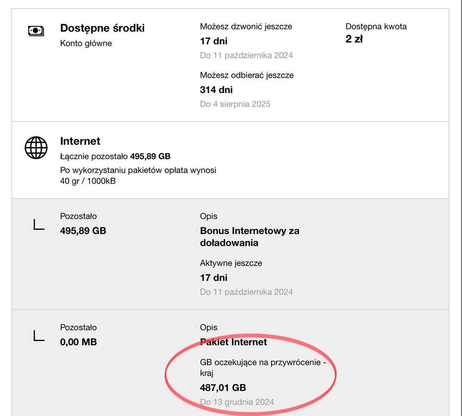Click the corner icon beside 495,89 GB remaining
462x416 pixels.
39,225
